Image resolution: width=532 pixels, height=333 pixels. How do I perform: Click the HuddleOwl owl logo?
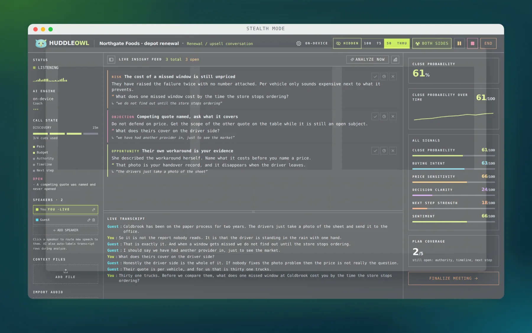click(41, 43)
